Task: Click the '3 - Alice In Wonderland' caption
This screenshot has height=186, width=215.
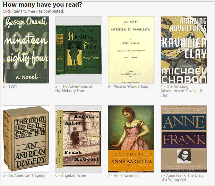Action: tap(128, 87)
